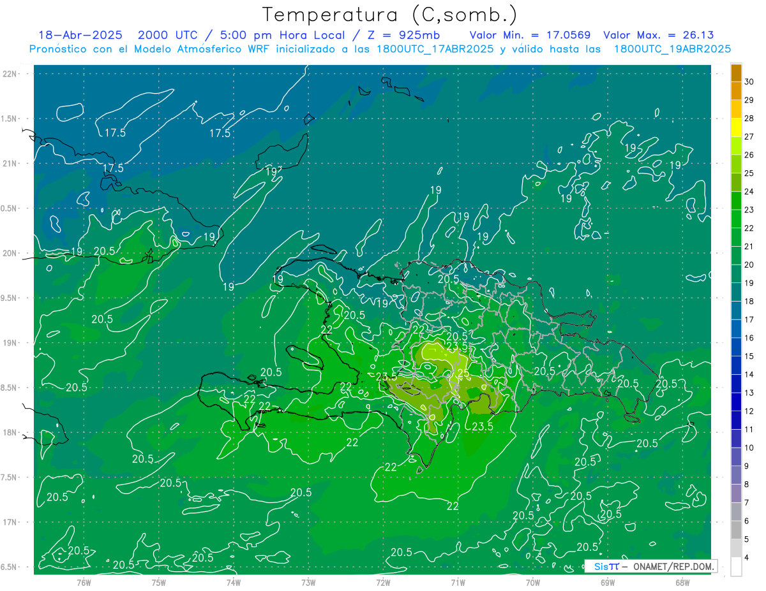Select the '1800UTC_17ABR2025' initialization timestamp
This screenshot has width=766, height=591.
tap(437, 49)
